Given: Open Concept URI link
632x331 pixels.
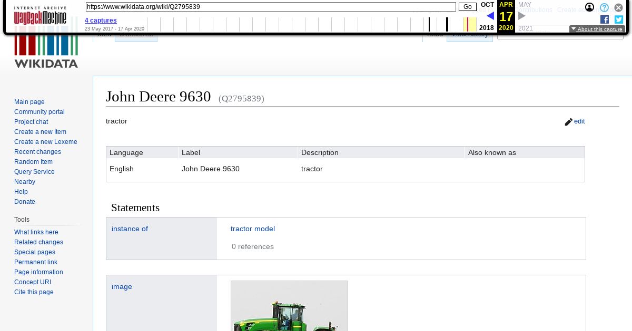Looking at the screenshot, I should click(x=33, y=282).
